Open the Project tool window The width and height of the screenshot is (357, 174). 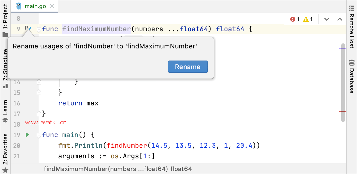pos(5,20)
